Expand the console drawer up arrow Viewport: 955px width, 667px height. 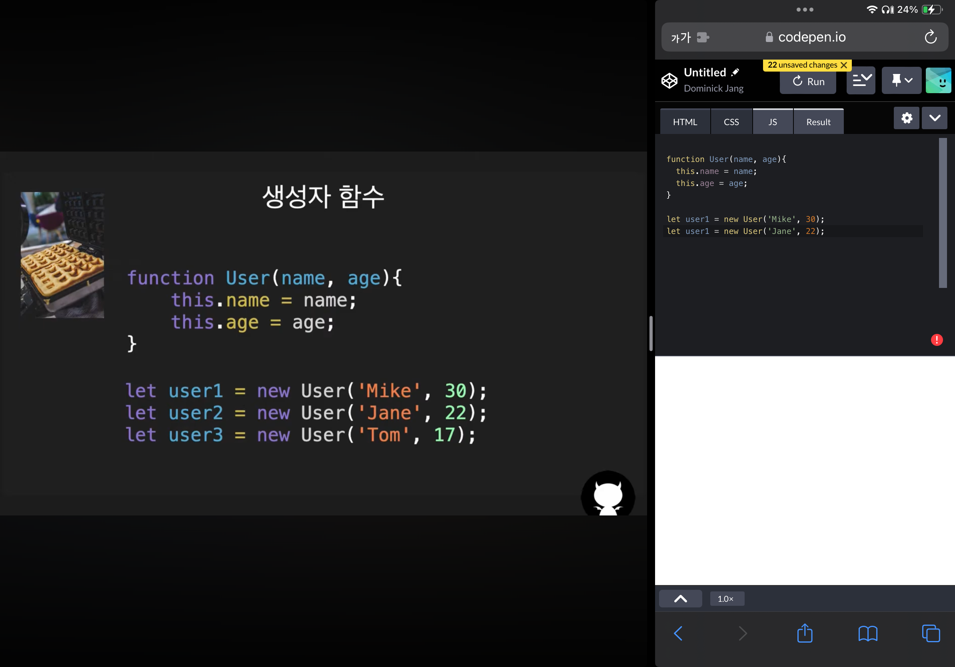pos(681,599)
